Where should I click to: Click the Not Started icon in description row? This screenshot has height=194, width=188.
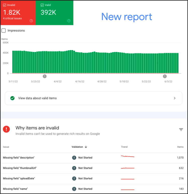(74, 158)
